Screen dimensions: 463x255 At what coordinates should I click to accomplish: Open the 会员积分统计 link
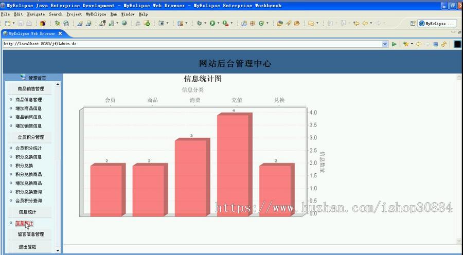pyautogui.click(x=29, y=148)
